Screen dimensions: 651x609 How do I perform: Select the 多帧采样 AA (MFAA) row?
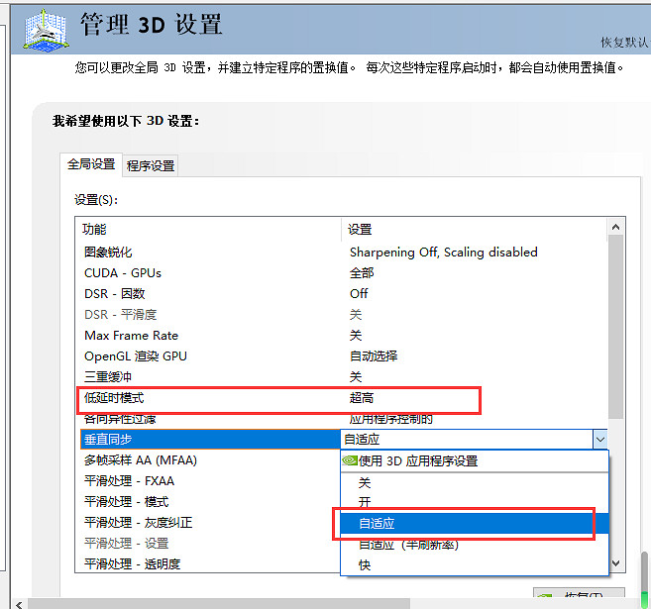[210, 460]
